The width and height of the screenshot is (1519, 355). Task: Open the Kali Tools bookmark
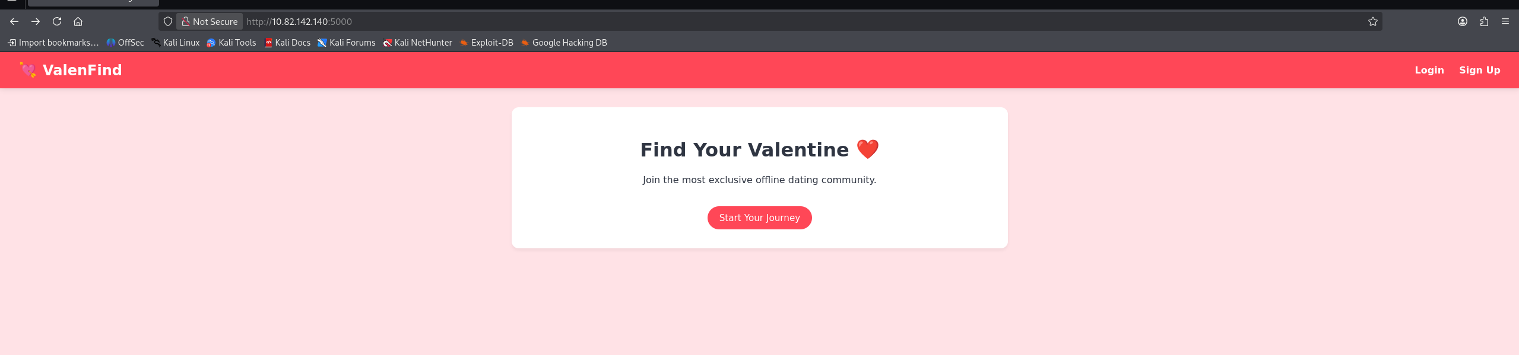232,43
